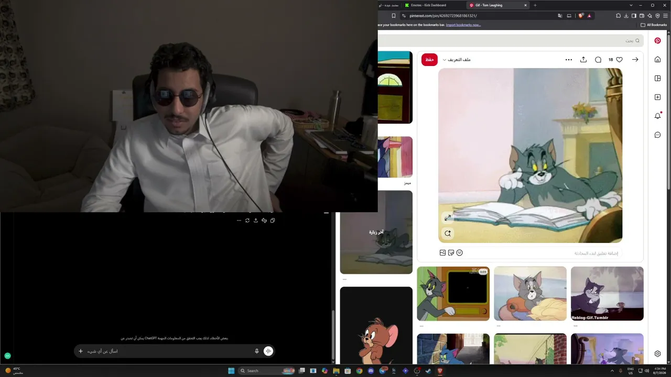Open Google Chrome from the taskbar

pos(359,371)
